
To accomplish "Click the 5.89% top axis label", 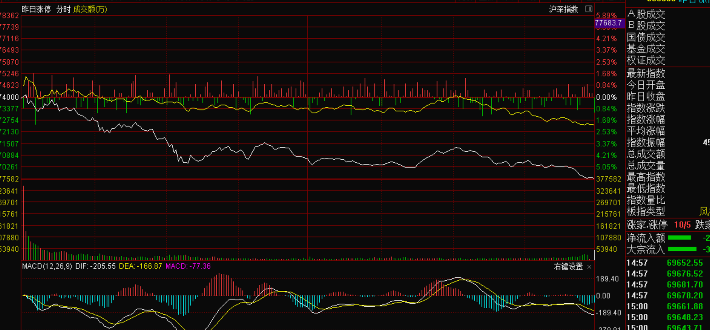I will coord(606,16).
